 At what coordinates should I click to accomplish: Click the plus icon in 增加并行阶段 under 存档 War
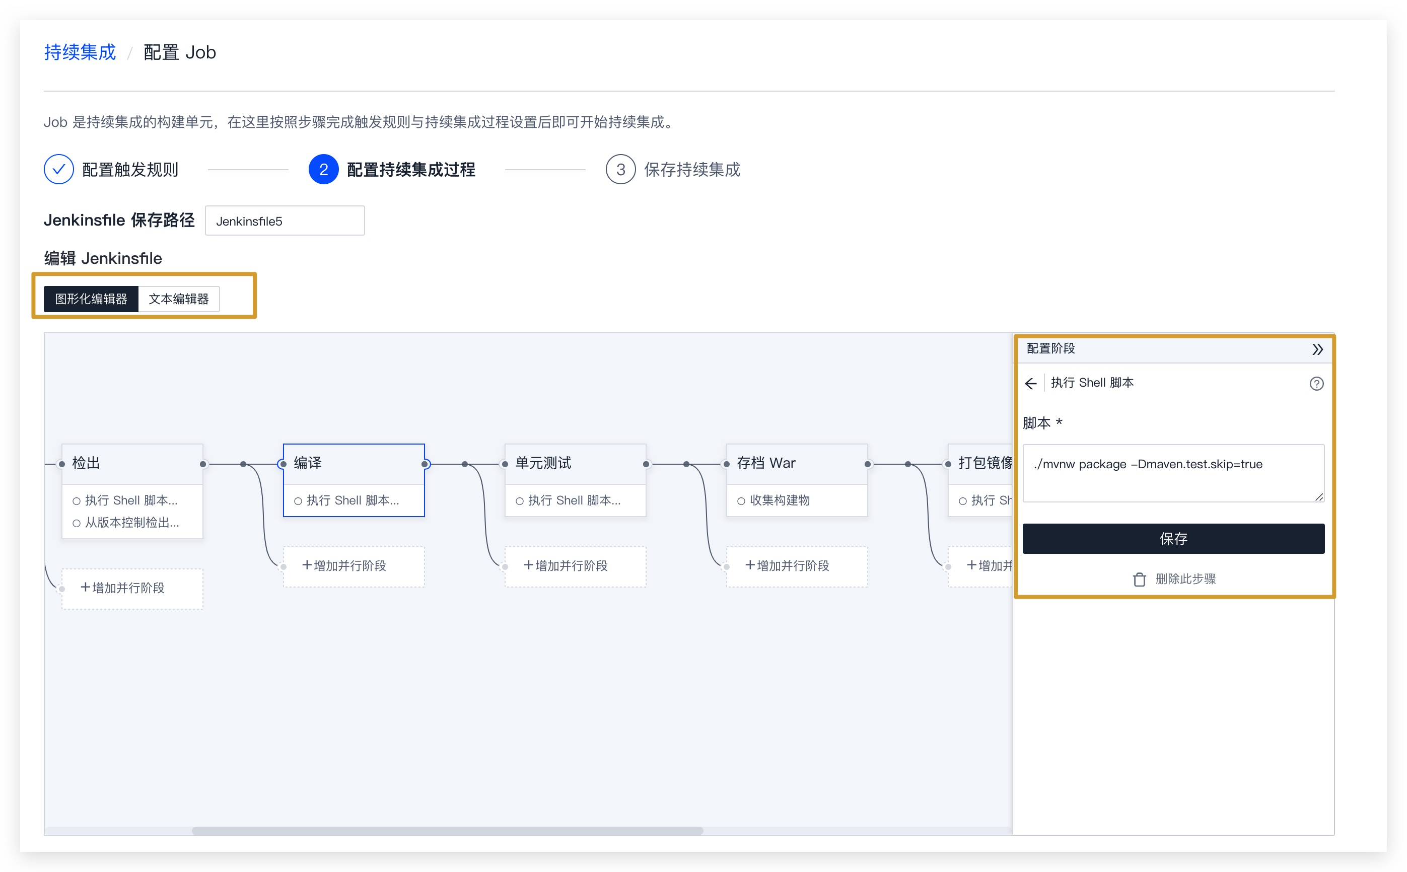pyautogui.click(x=749, y=566)
